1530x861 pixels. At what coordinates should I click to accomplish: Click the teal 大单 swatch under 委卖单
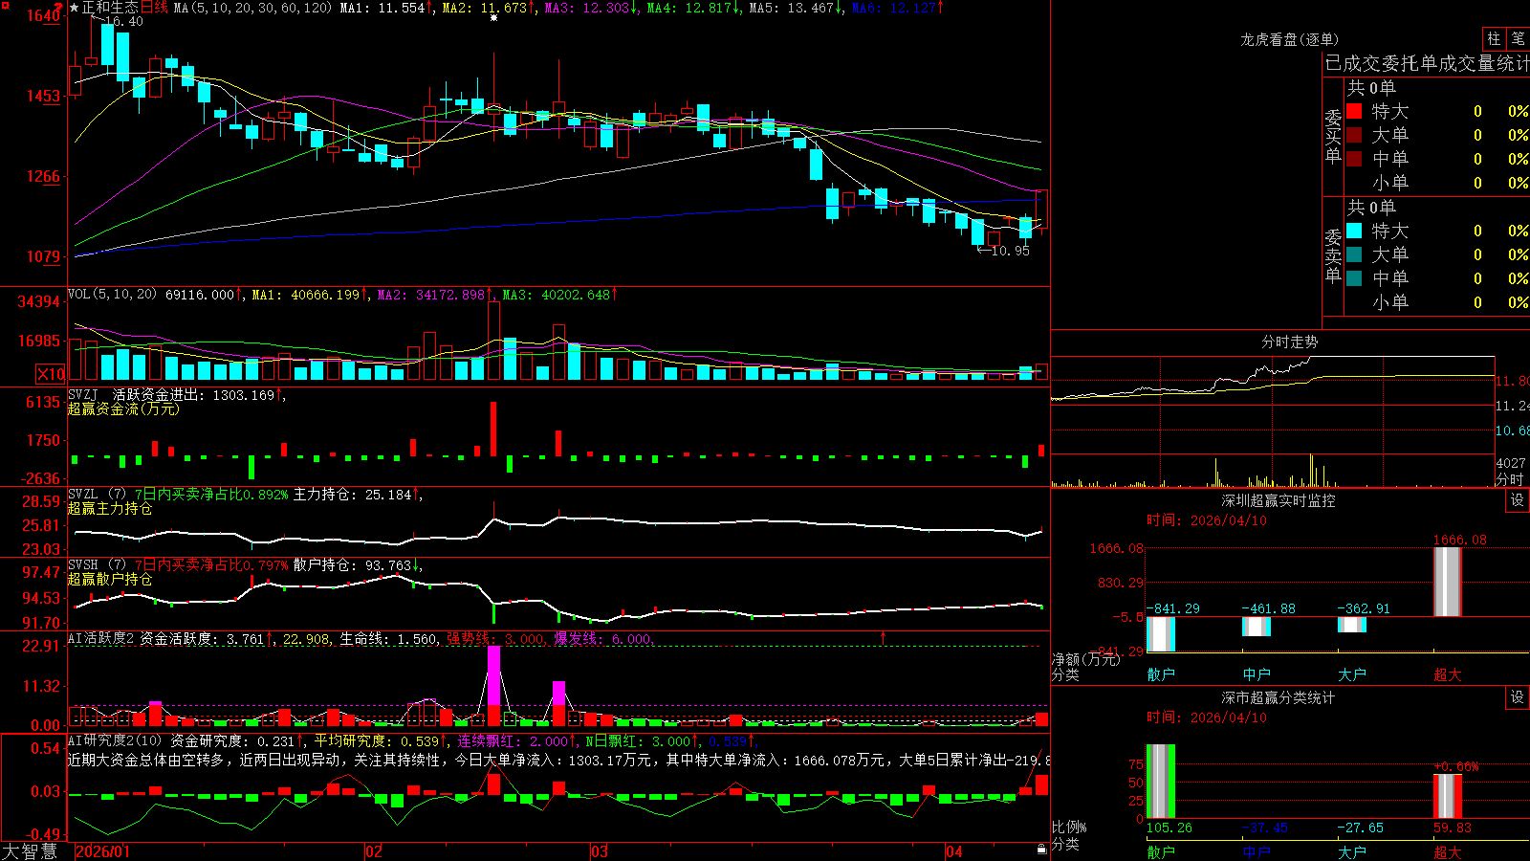coord(1354,254)
